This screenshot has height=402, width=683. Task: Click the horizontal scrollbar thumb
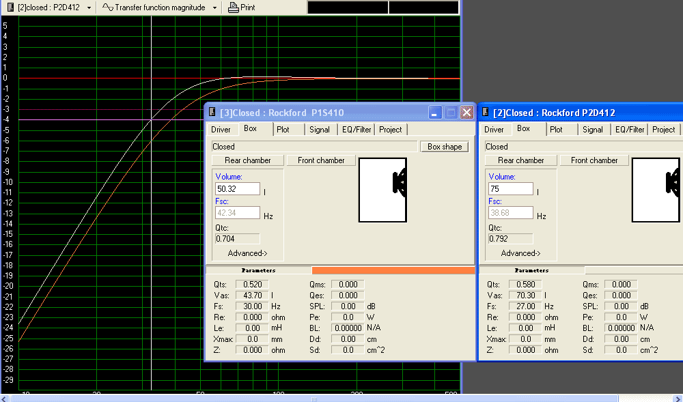point(313,399)
